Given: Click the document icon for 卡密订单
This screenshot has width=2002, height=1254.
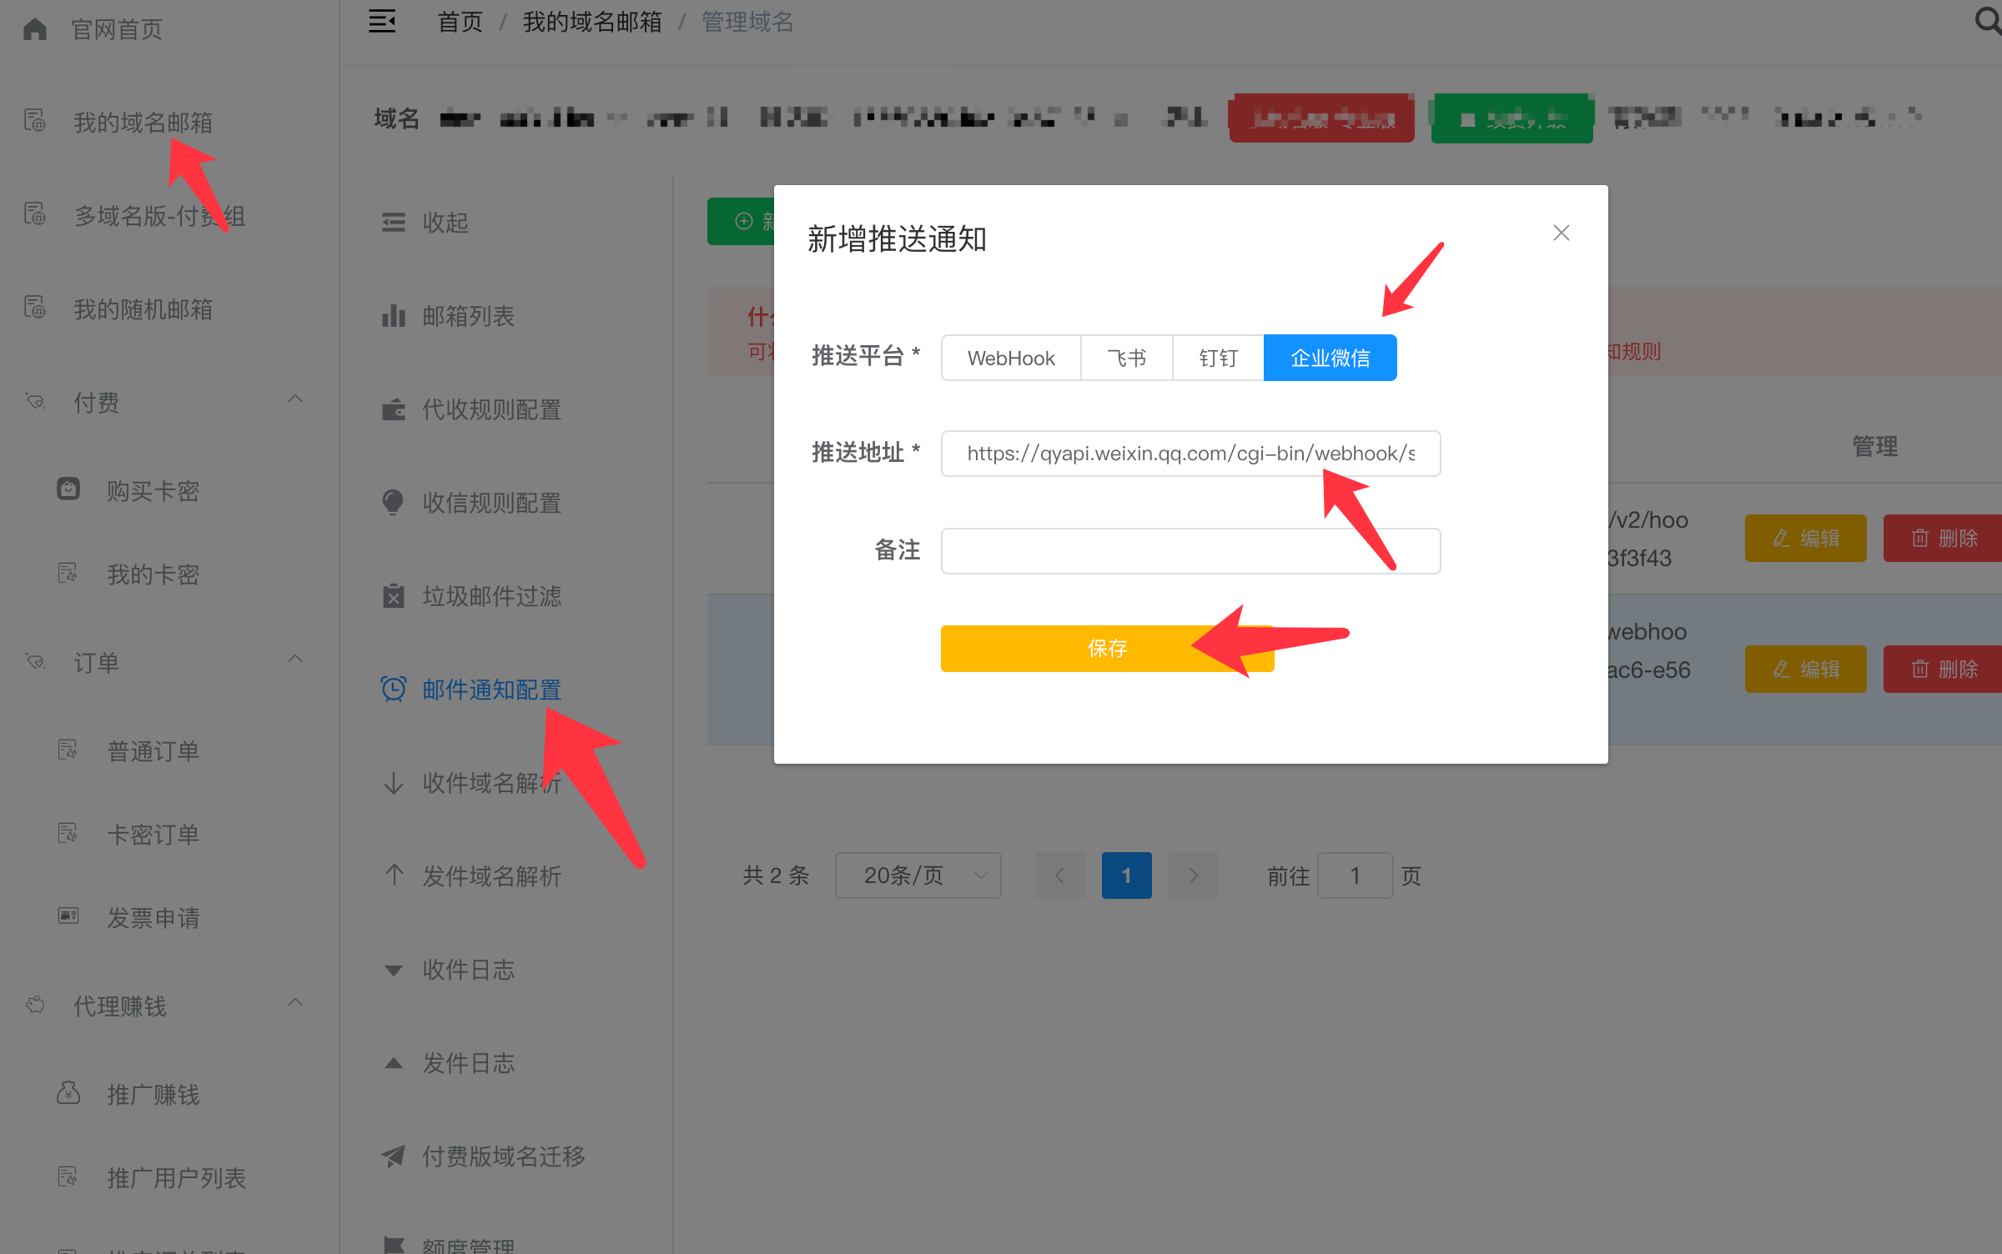Looking at the screenshot, I should (68, 834).
